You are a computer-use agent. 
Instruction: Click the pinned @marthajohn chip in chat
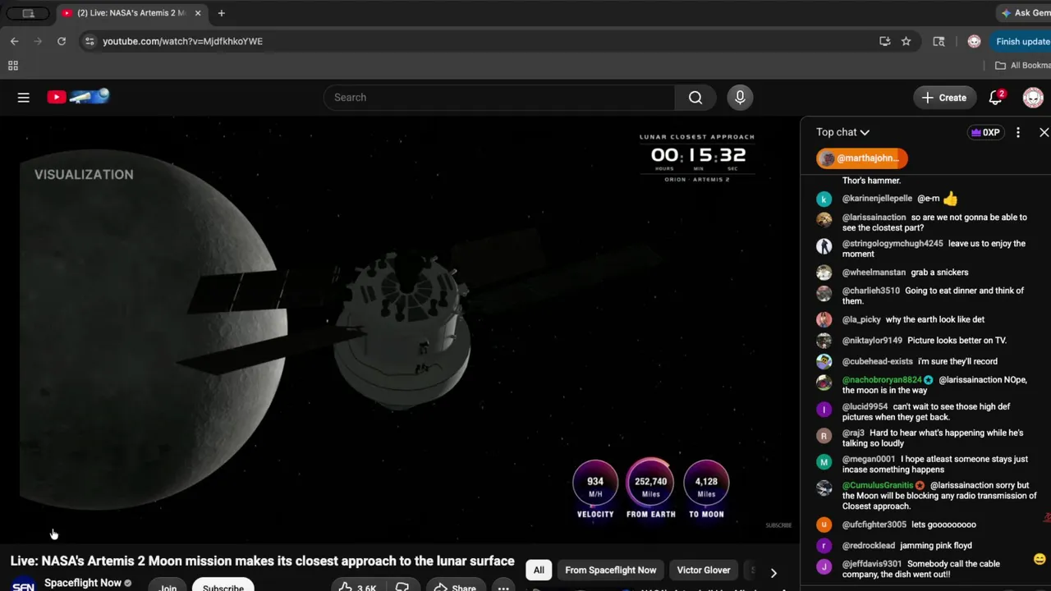862,158
